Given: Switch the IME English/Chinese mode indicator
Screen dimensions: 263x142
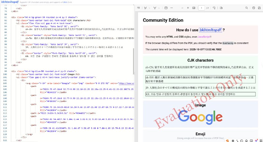Looking at the screenshot, I should click(233, 141).
